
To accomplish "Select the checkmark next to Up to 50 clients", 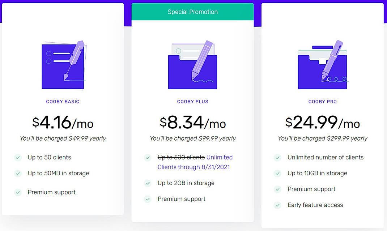I will tap(18, 158).
